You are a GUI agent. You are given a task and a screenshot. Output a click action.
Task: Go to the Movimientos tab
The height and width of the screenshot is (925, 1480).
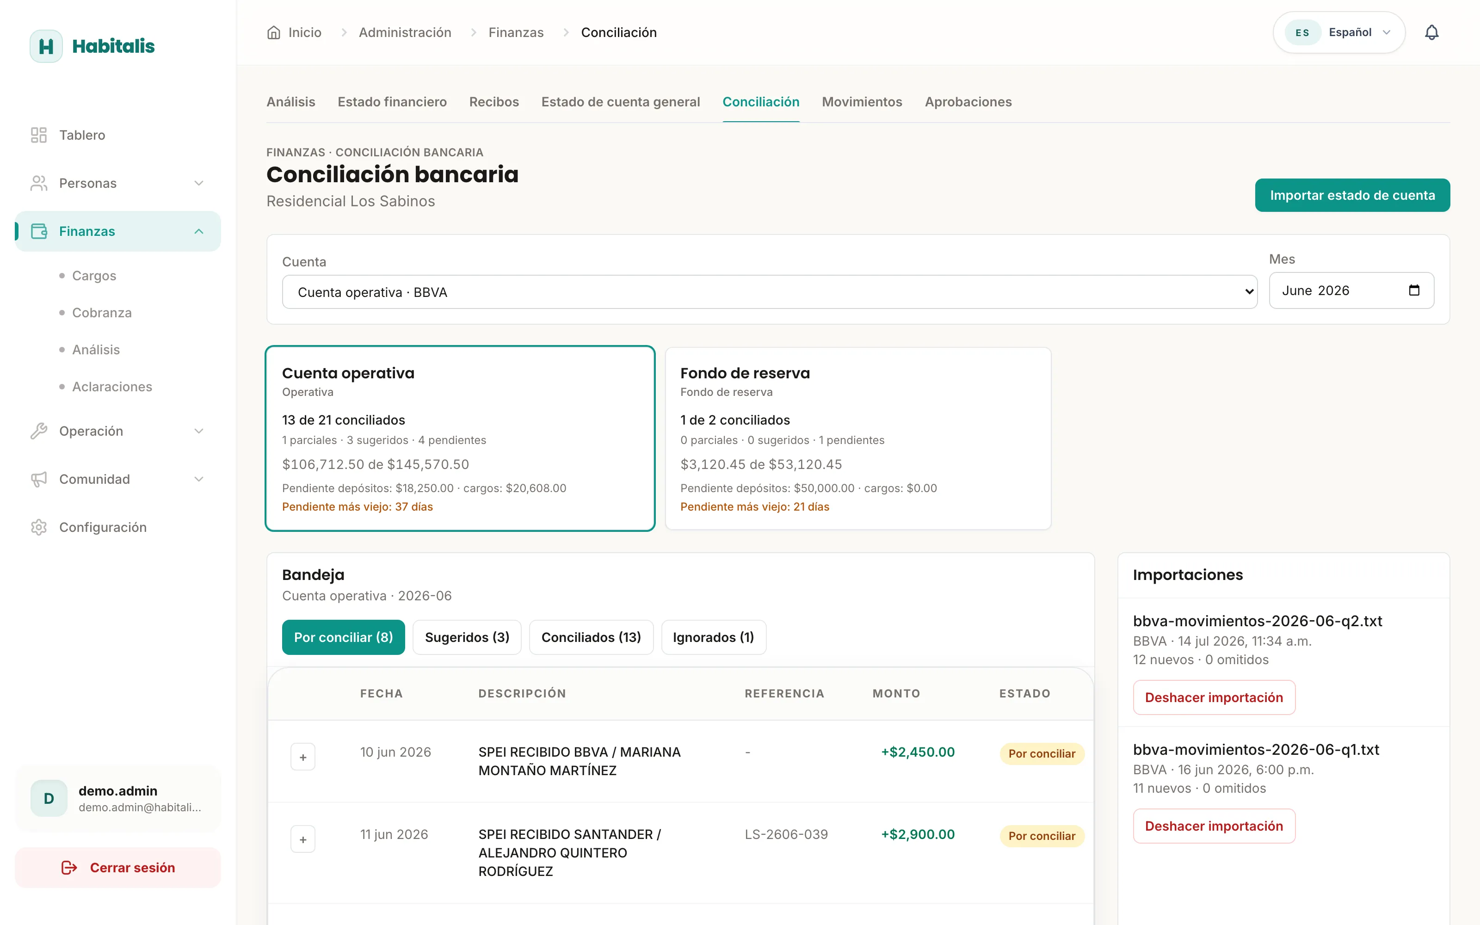tap(862, 102)
